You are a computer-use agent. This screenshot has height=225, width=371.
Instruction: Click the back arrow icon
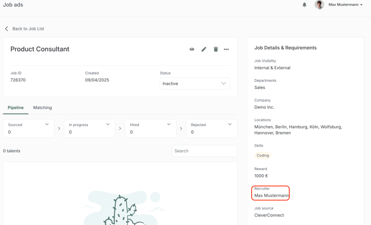[x=7, y=29]
